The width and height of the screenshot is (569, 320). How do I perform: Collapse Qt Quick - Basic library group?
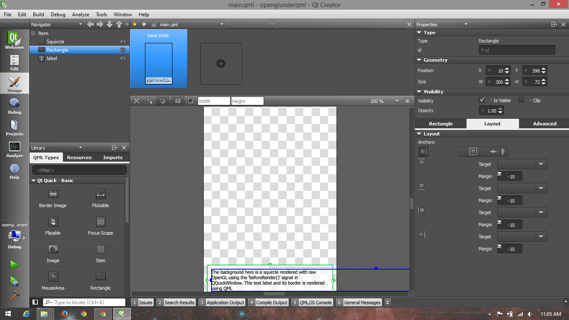click(x=34, y=180)
